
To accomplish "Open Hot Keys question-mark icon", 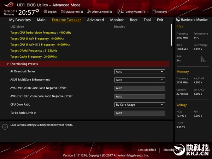I will (x=154, y=12).
